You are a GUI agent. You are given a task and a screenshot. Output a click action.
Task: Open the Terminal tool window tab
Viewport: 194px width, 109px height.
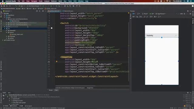(x=13, y=106)
